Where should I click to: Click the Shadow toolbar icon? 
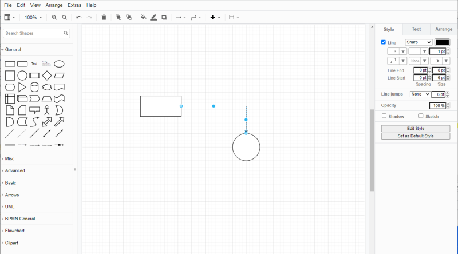coord(164,18)
